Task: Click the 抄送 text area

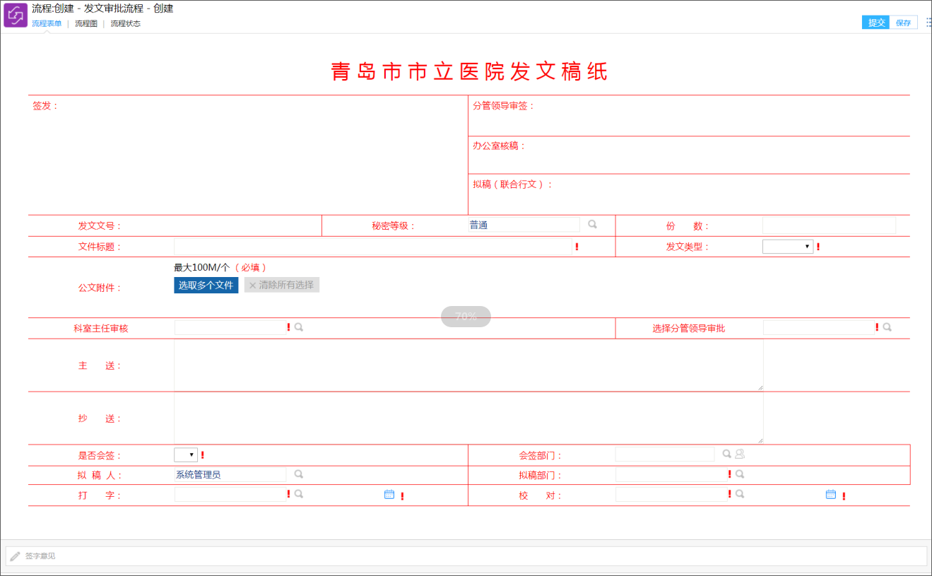Action: pyautogui.click(x=468, y=418)
